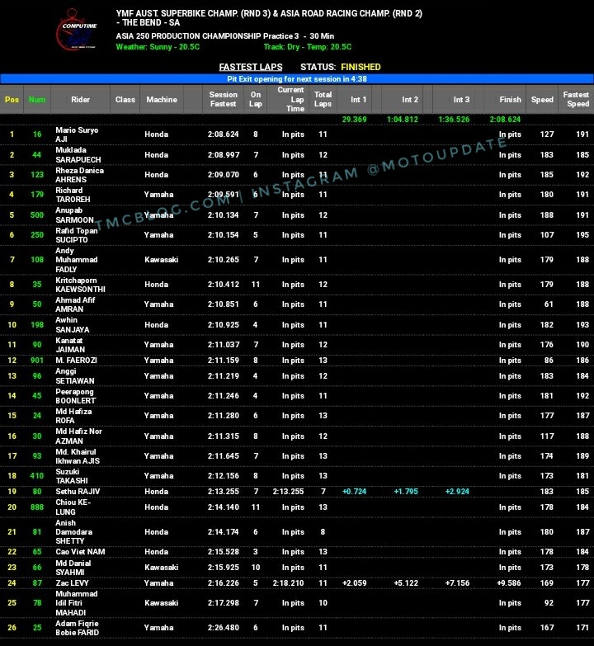Click Zac LEVY's 2:18.210 current lap time
594x646 pixels.
(x=289, y=582)
